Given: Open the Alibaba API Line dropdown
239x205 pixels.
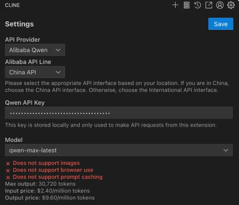Looking at the screenshot, I should (35, 72).
